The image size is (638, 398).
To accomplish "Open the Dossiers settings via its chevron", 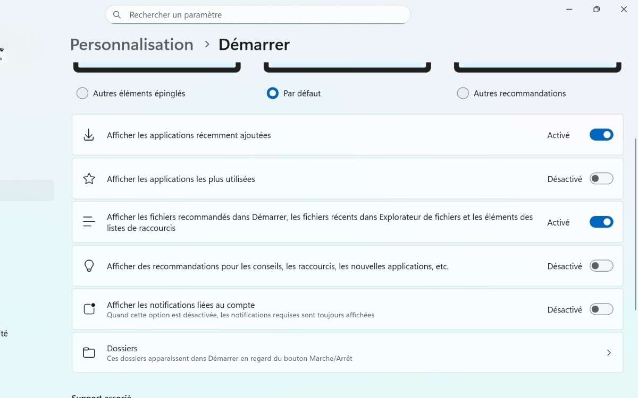I will pos(609,352).
